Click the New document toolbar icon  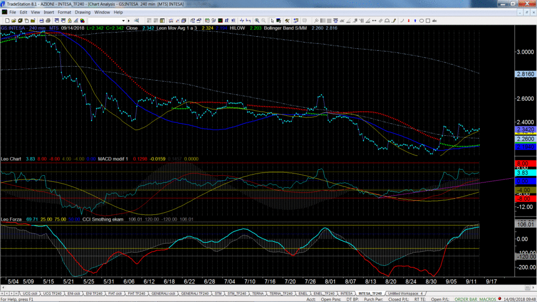(7, 21)
